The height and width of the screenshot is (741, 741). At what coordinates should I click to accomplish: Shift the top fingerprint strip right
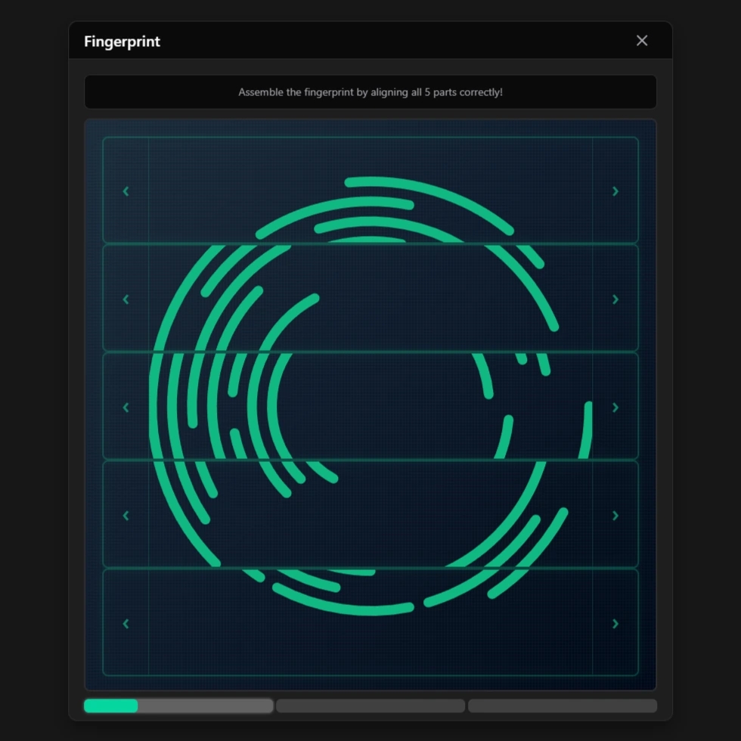(615, 191)
